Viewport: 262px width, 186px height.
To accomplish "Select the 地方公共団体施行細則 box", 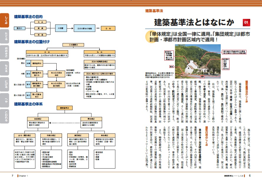I will [x=56, y=84].
